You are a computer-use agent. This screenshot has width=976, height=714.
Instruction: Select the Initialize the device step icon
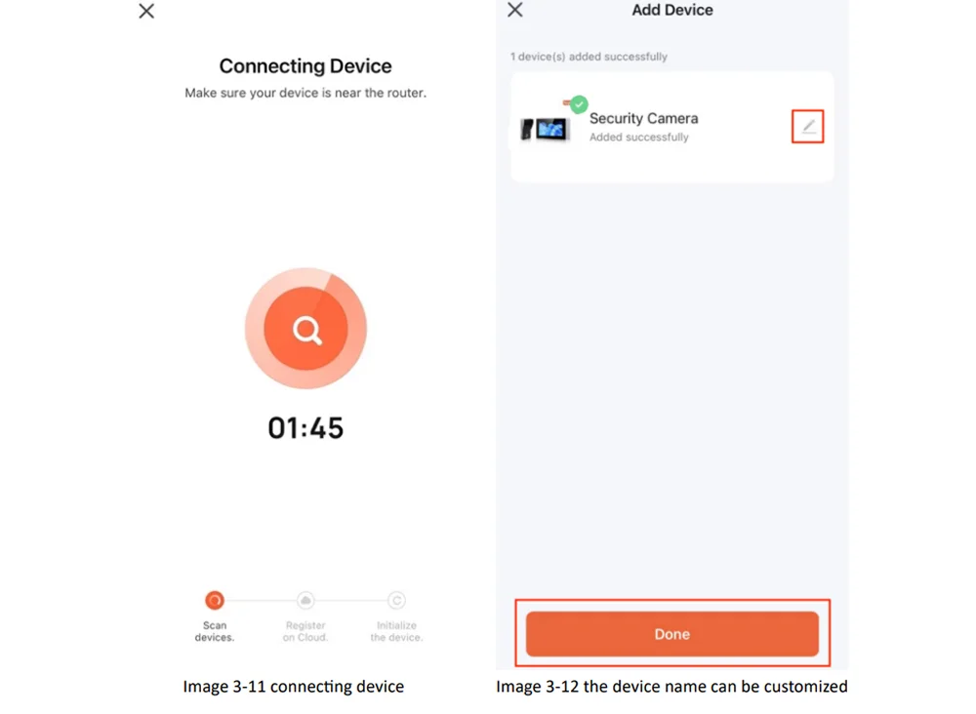396,600
